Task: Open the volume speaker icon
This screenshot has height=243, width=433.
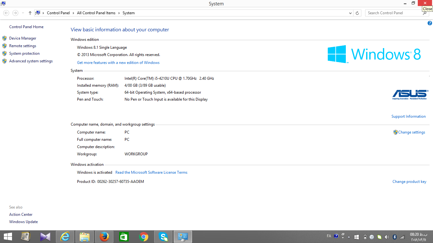Action: (387, 237)
